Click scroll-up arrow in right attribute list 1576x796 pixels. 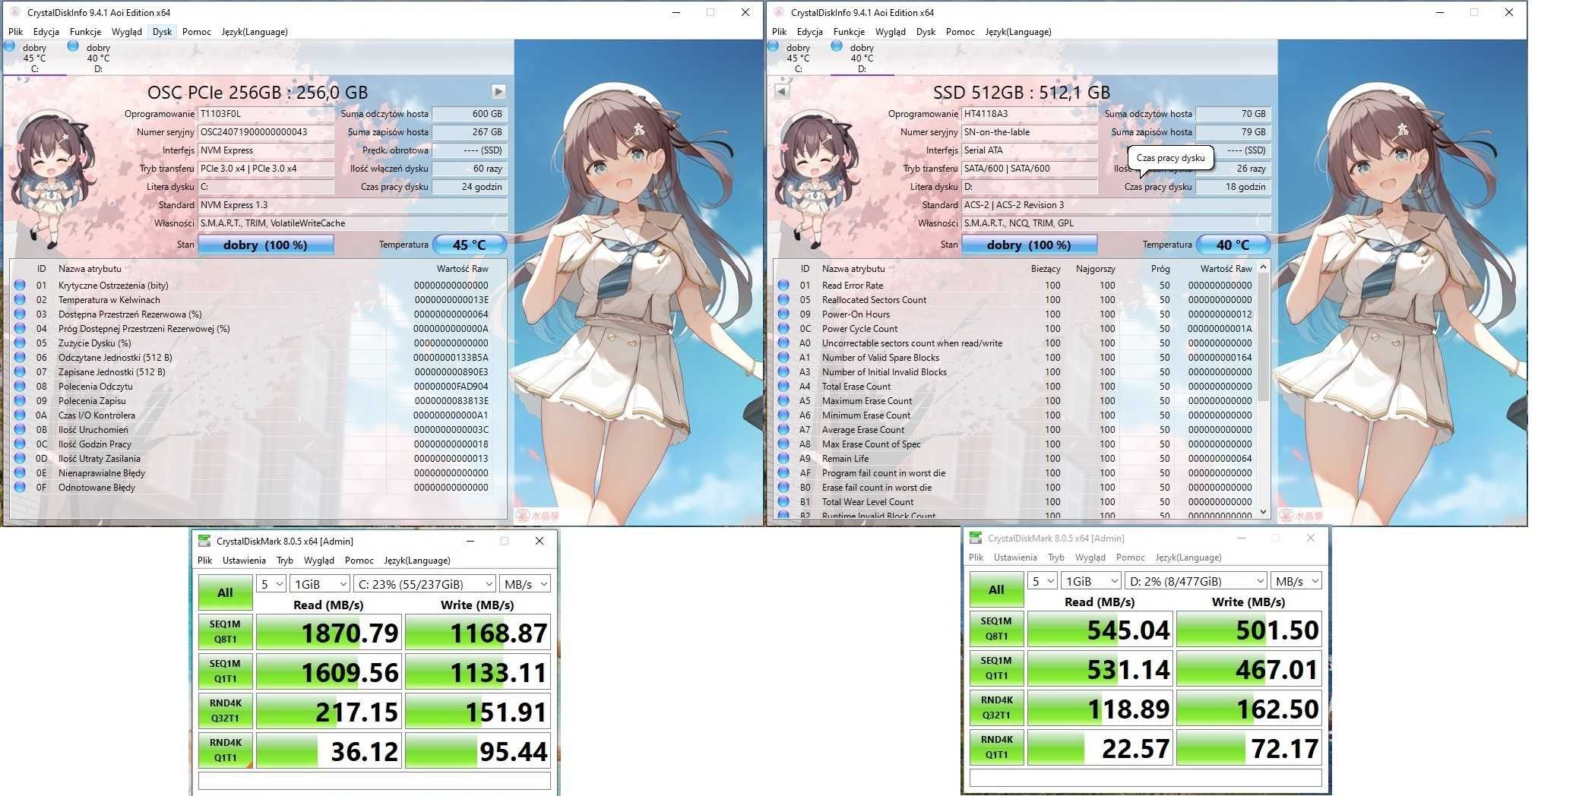(x=1263, y=267)
